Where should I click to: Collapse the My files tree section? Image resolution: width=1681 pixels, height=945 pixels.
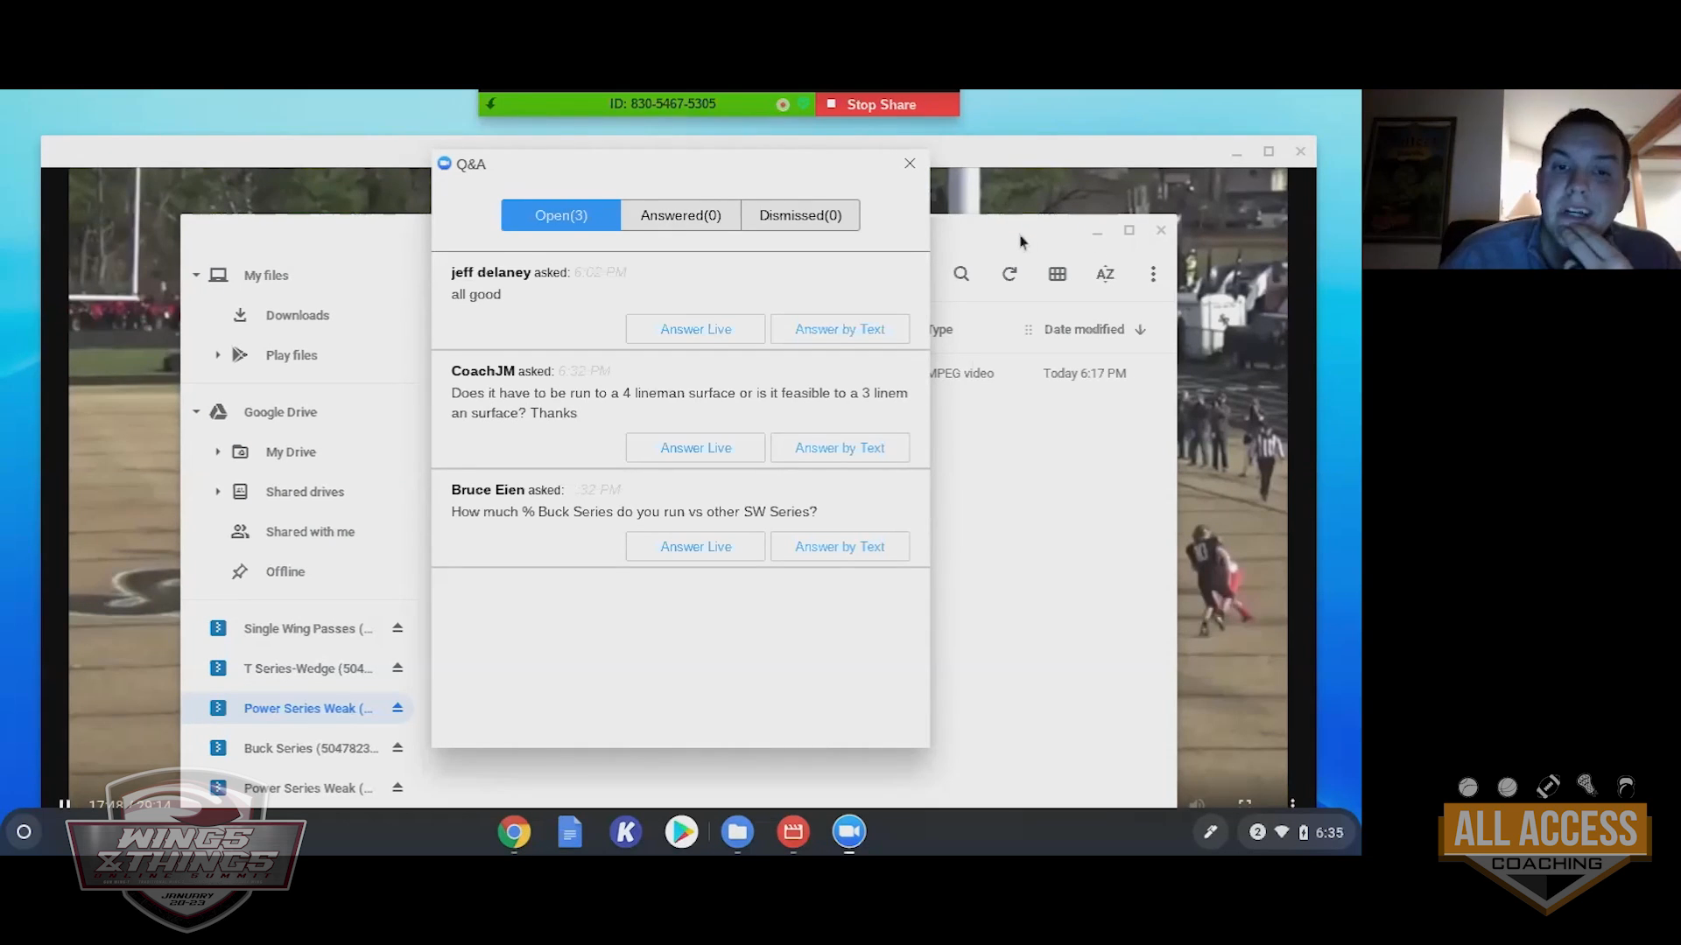pos(196,276)
